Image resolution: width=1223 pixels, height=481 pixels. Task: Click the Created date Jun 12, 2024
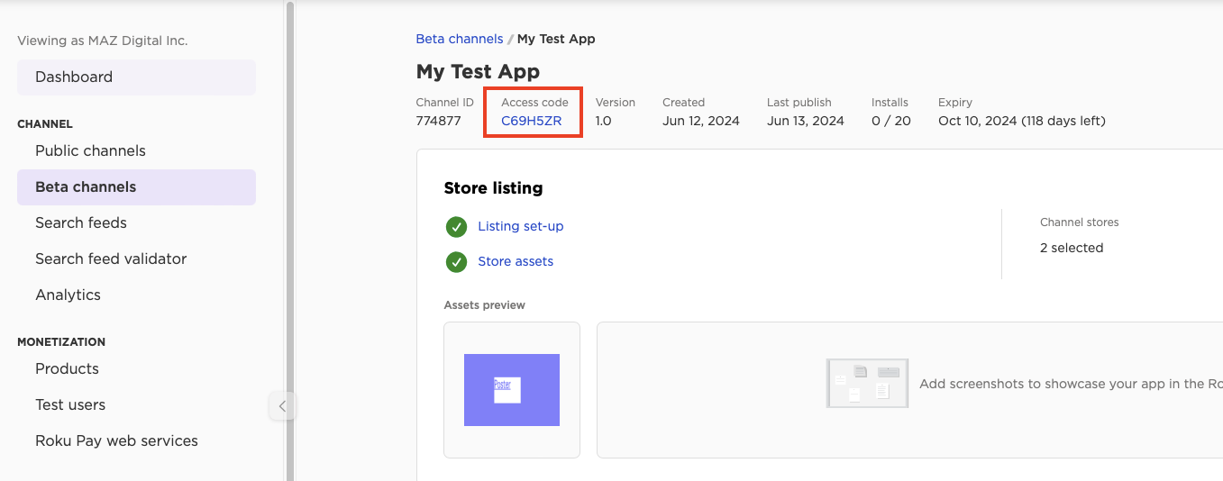pos(700,121)
